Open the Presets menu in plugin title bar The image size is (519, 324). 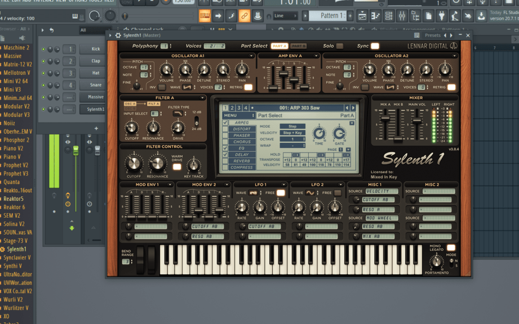point(433,35)
